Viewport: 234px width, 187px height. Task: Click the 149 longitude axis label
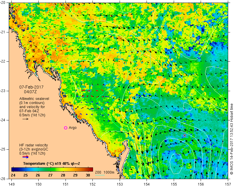12,184
